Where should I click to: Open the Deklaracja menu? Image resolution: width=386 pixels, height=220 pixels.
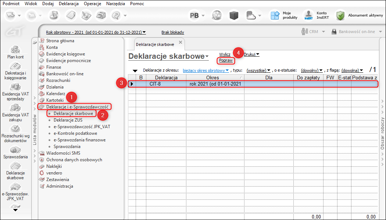[69, 4]
